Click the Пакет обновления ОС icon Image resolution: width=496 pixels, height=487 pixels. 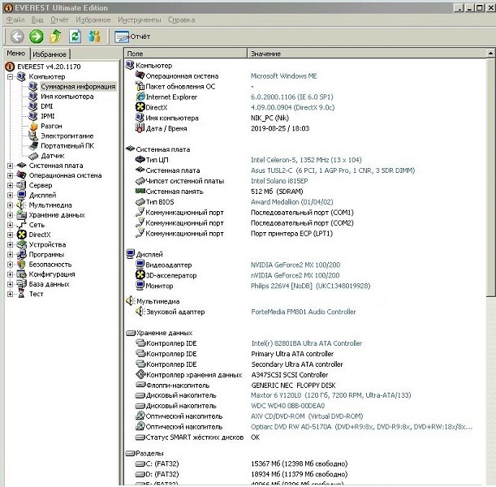point(140,86)
